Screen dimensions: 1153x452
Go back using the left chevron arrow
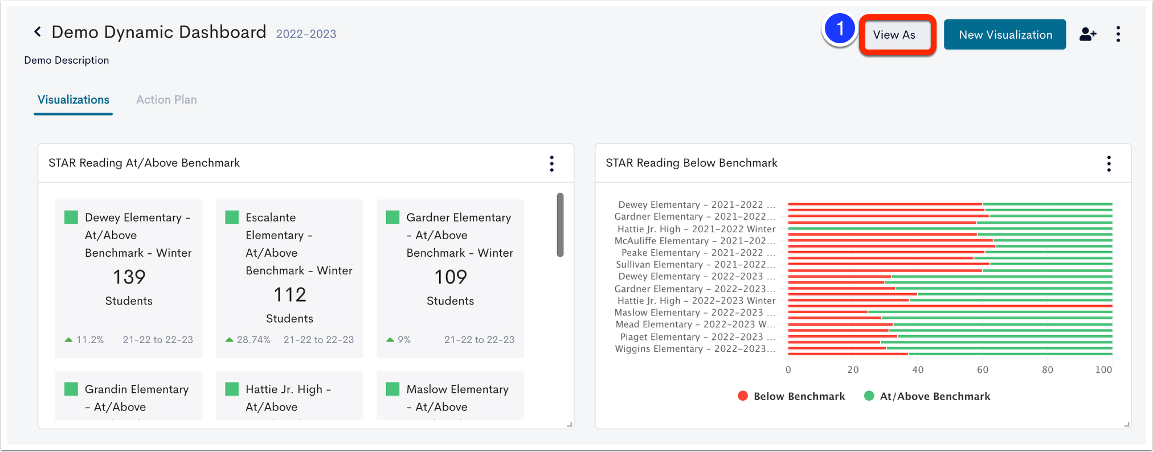pos(38,32)
